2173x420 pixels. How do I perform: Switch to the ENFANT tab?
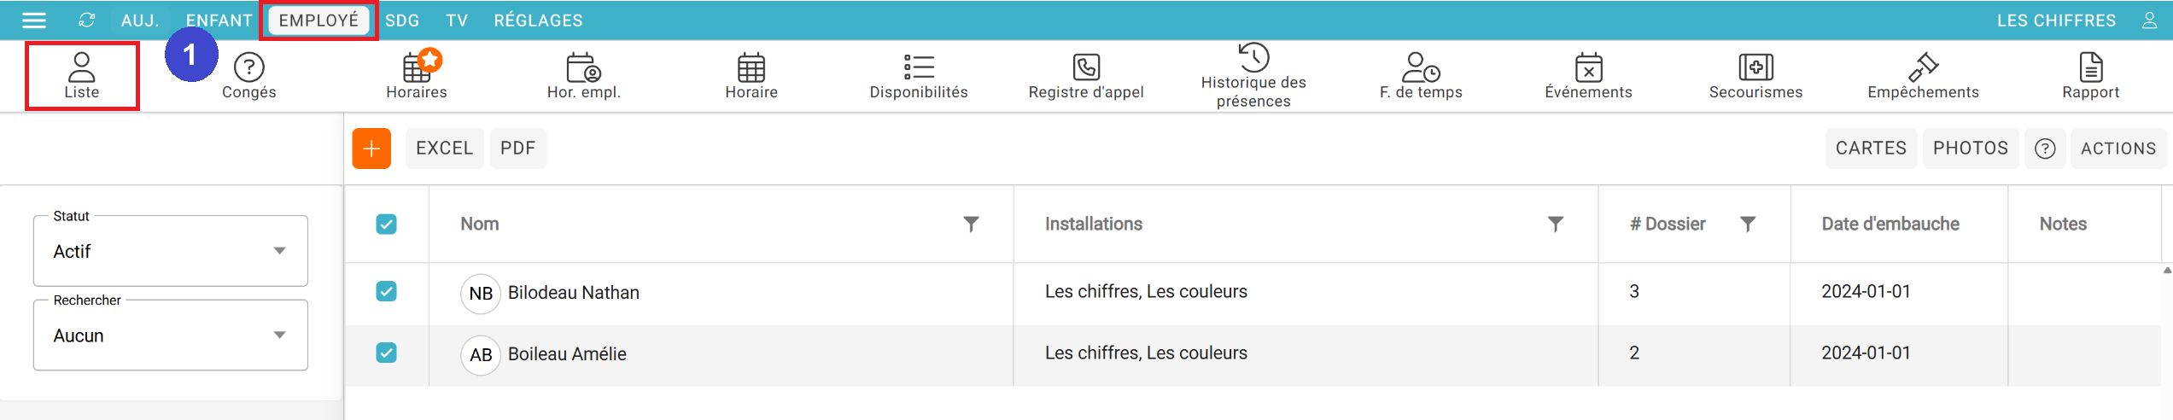point(219,20)
